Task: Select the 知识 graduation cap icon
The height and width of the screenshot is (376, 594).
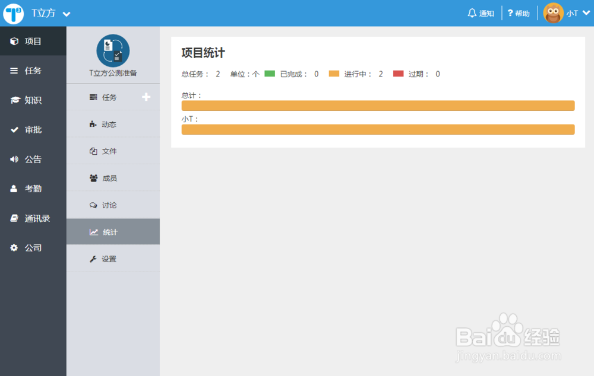Action: point(15,100)
